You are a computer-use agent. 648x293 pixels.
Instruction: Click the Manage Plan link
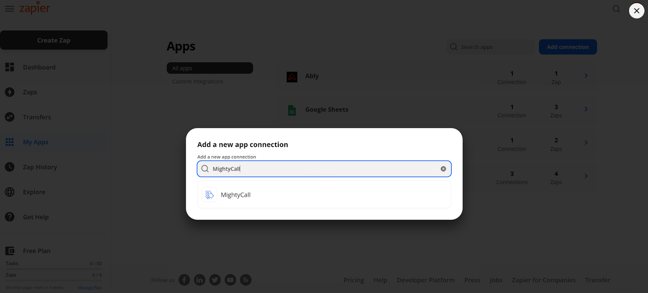pyautogui.click(x=90, y=288)
